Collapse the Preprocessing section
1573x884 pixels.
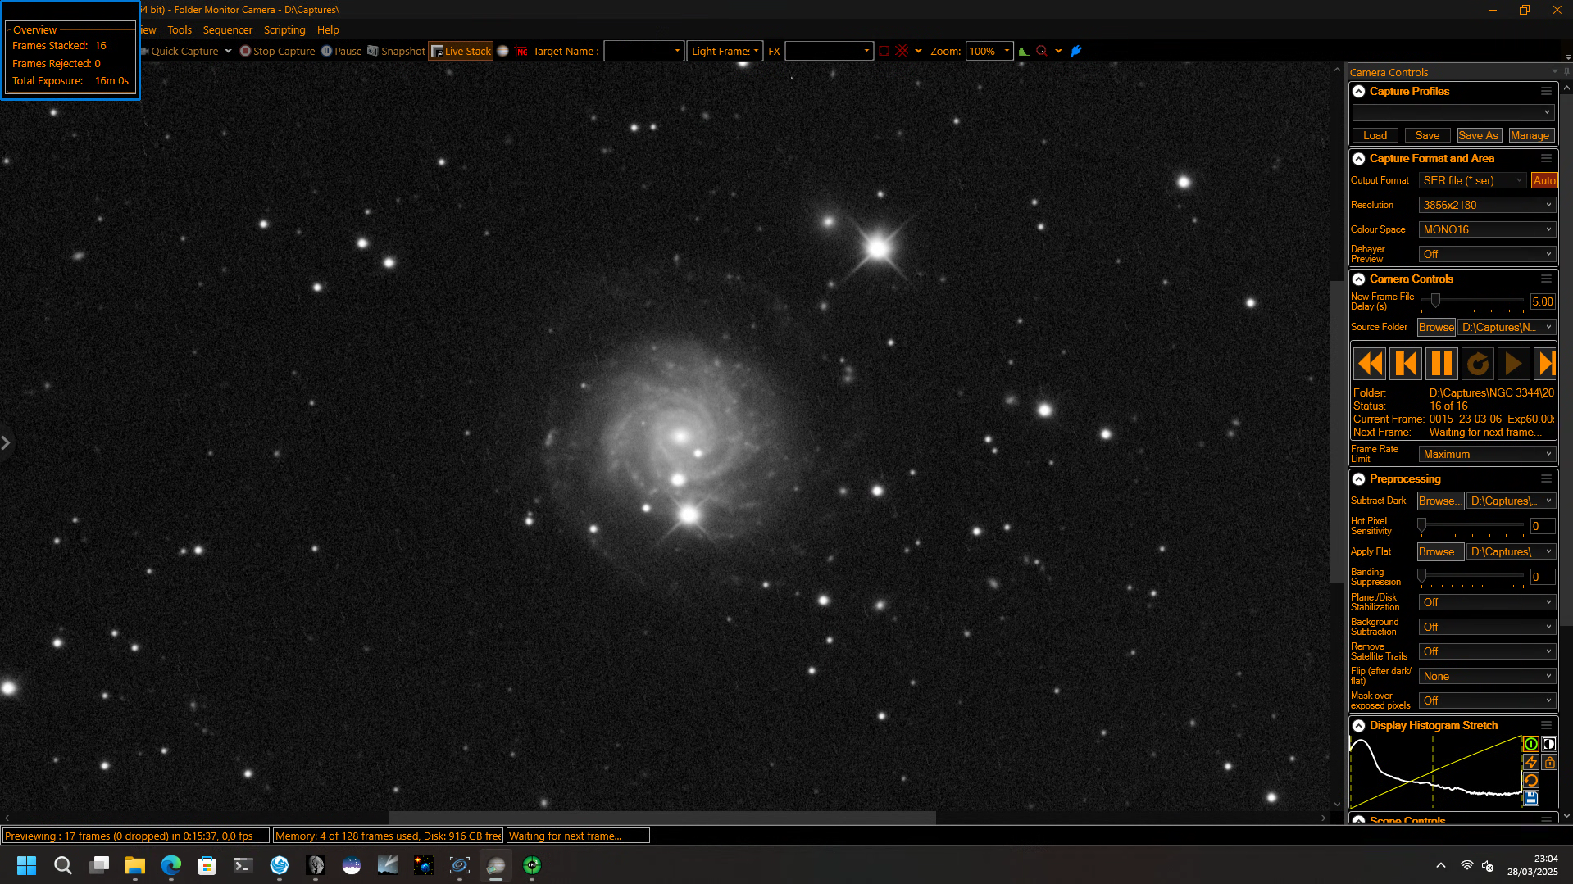(1358, 479)
